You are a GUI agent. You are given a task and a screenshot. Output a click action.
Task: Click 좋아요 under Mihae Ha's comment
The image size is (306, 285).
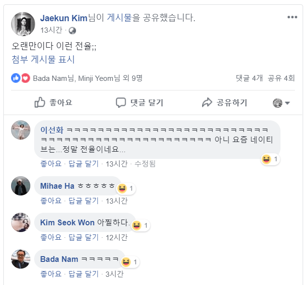(x=51, y=200)
